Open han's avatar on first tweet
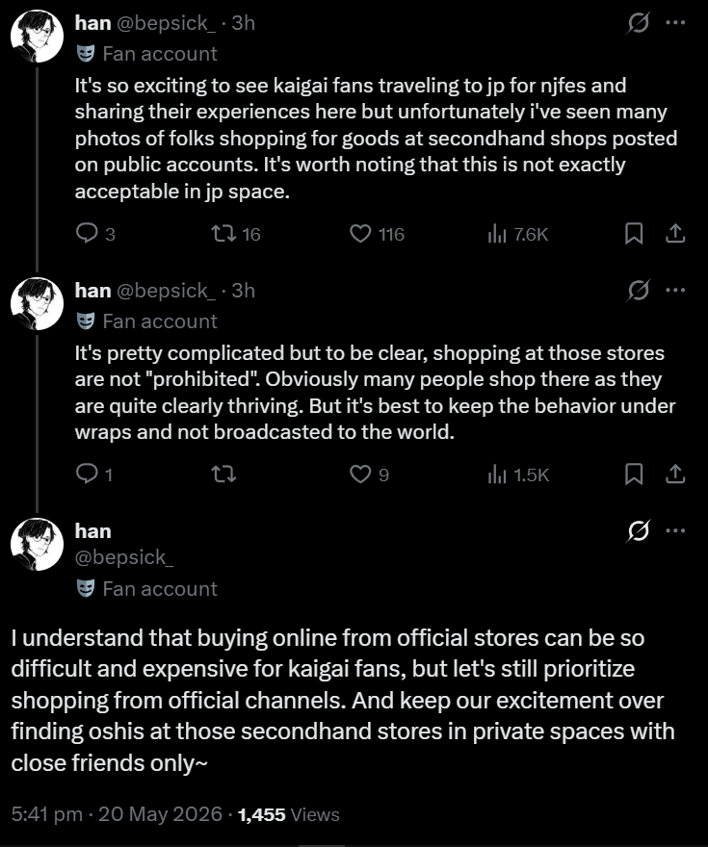Viewport: 708px width, 847px height. [37, 37]
